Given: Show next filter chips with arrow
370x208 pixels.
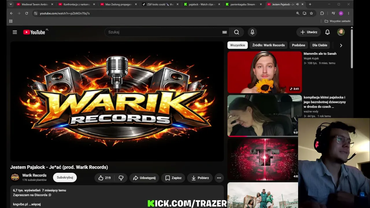Looking at the screenshot, I should pyautogui.click(x=341, y=45).
